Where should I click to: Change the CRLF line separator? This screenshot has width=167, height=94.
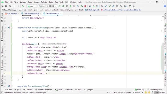[115, 92]
